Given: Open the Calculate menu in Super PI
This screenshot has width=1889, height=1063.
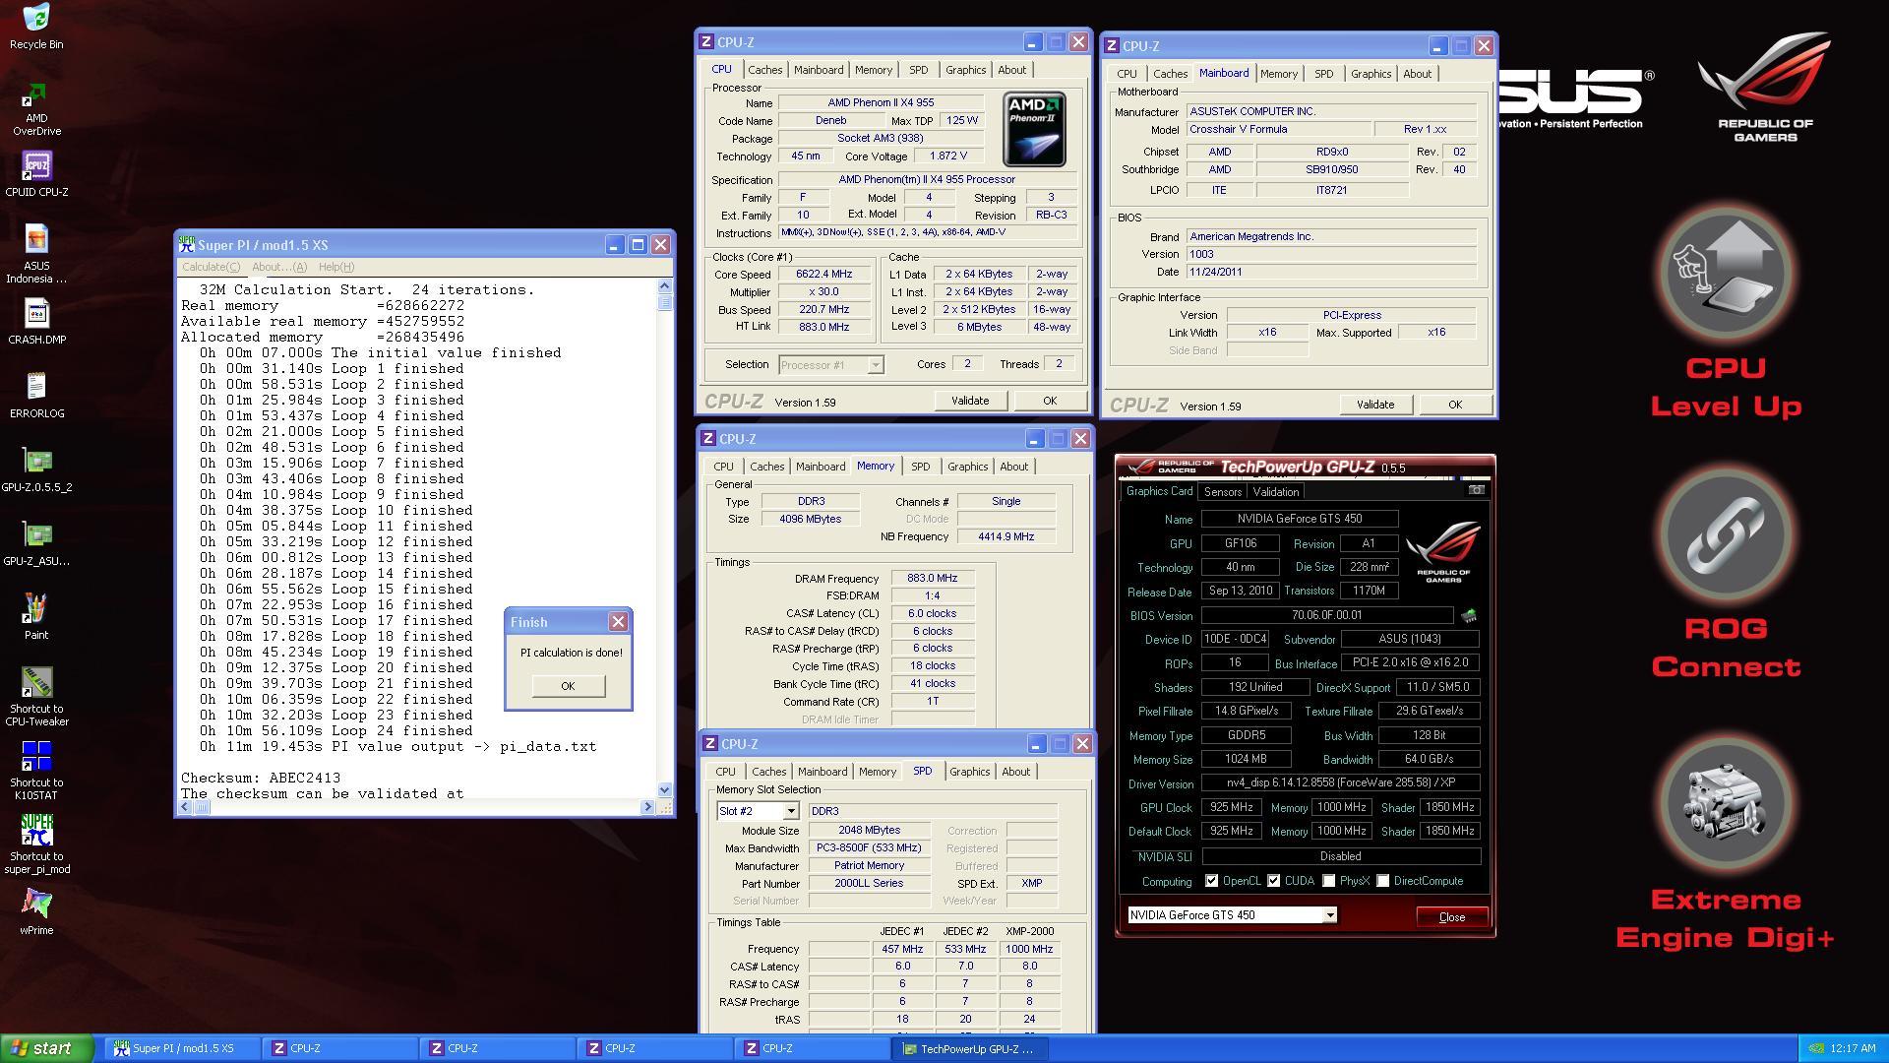Looking at the screenshot, I should click(211, 267).
